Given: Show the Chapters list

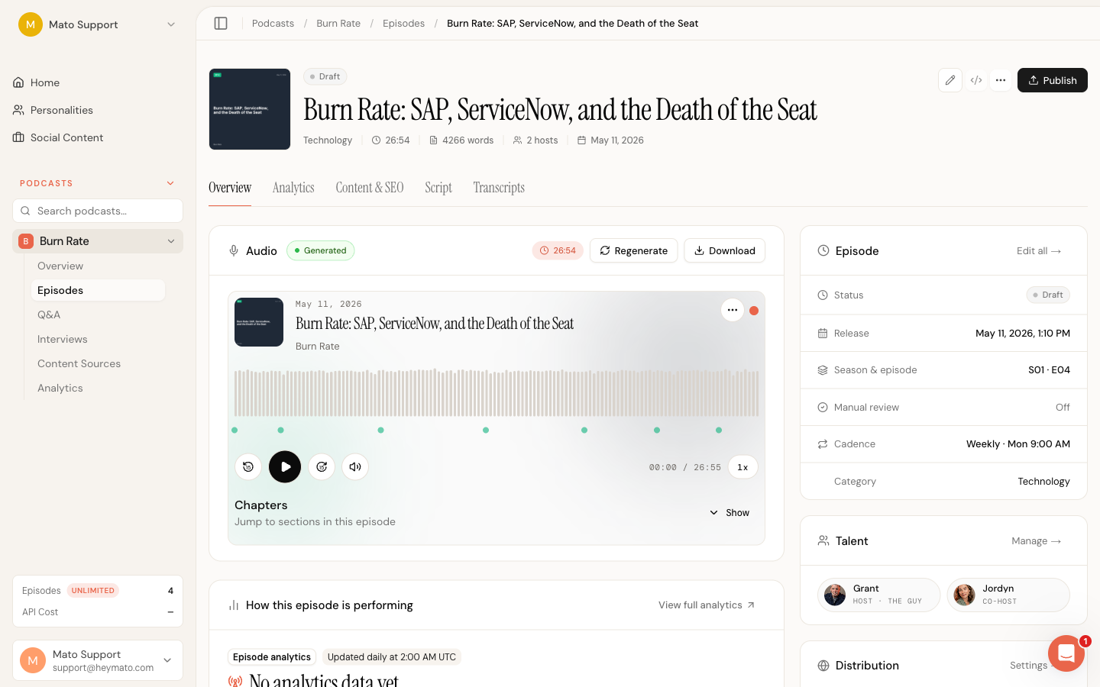Looking at the screenshot, I should [x=730, y=513].
